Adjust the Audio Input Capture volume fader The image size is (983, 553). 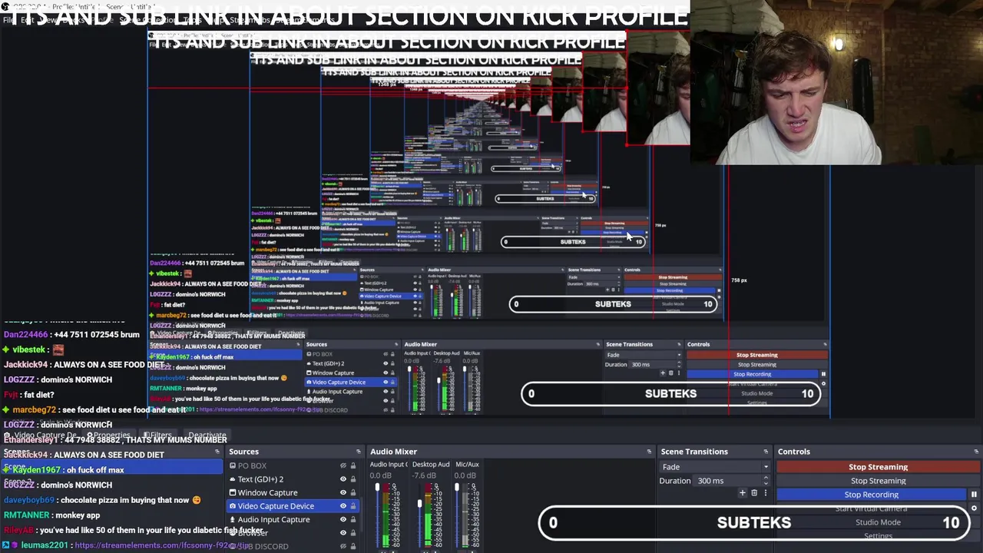point(378,488)
